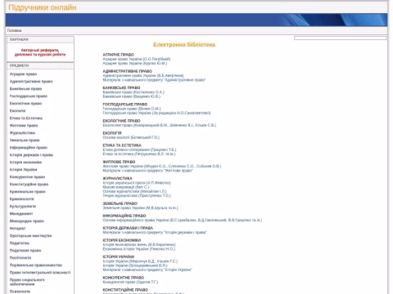Open Аграрне право України by Крупка Ю.М.
This screenshot has height=294, width=393.
(135, 64)
